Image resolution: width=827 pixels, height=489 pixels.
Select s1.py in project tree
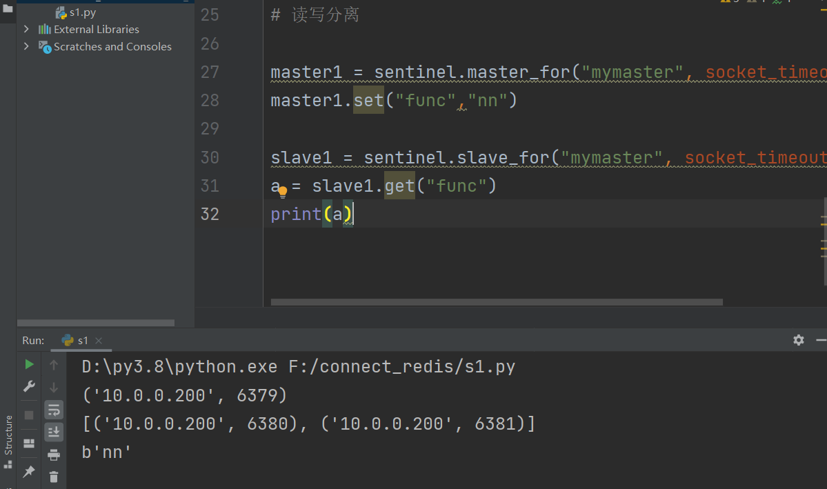[76, 12]
